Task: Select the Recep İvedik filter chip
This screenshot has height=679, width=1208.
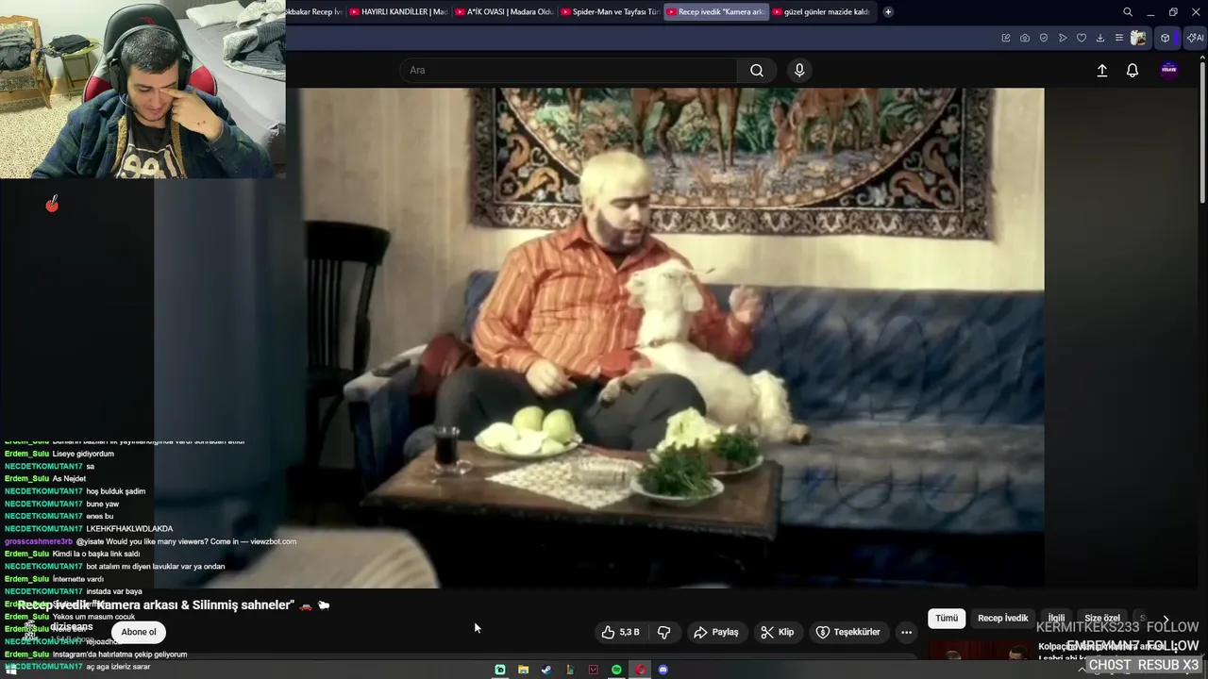Action: [x=1002, y=618]
